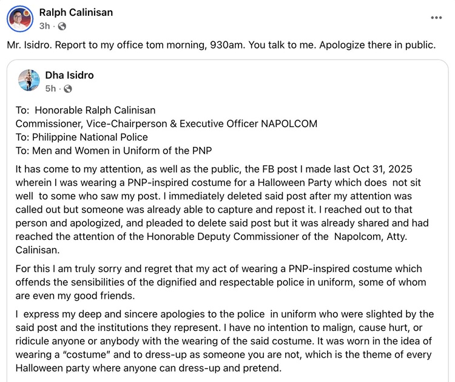Click the 3h timestamp on Ralph's post
The image size is (455, 382).
coord(44,26)
